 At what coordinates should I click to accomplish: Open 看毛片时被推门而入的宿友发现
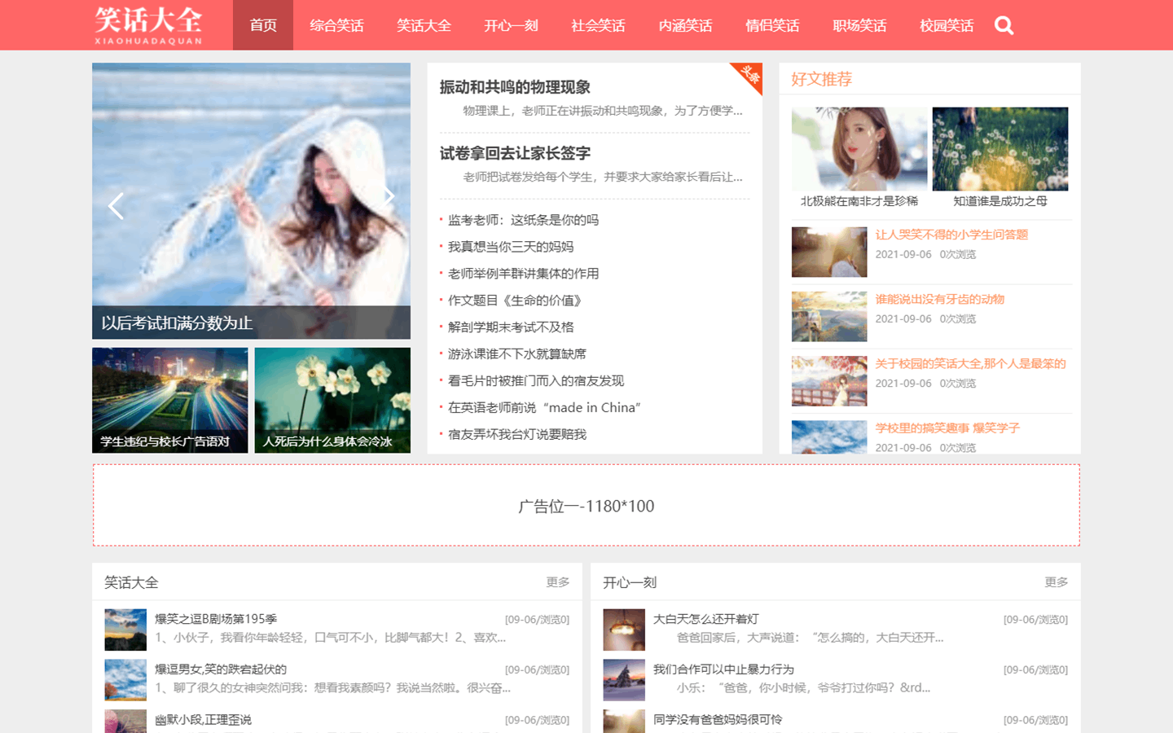(x=536, y=381)
